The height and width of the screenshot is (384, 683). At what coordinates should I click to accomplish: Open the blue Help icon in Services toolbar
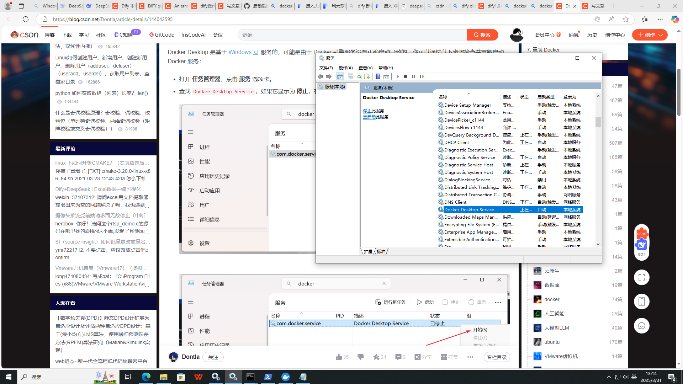tap(378, 76)
